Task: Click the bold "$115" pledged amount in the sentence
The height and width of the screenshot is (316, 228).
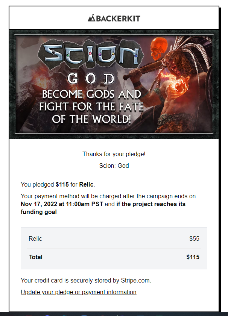Action: click(62, 184)
